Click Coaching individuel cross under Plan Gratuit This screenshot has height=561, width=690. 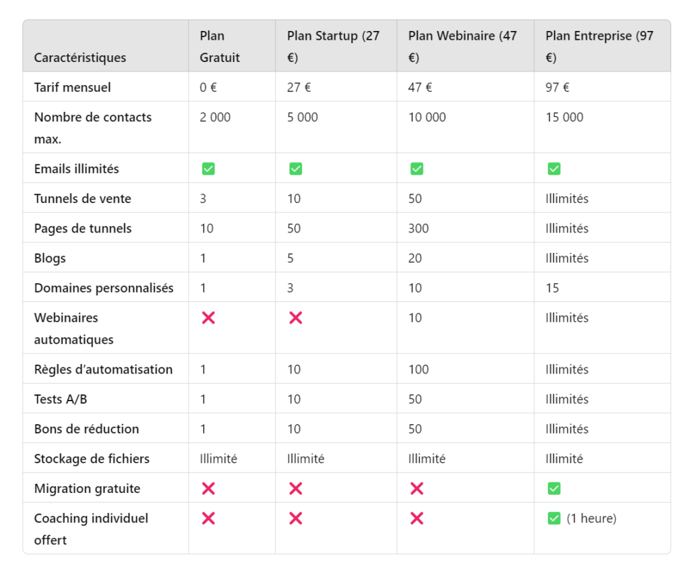click(208, 518)
